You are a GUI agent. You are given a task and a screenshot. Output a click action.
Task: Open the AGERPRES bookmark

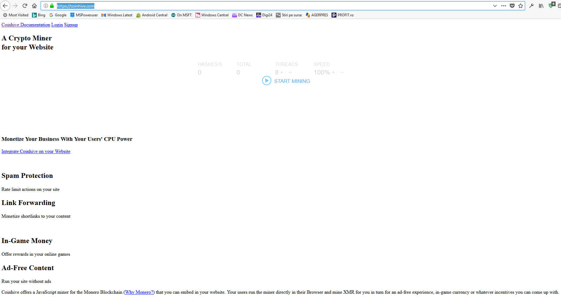coord(319,15)
